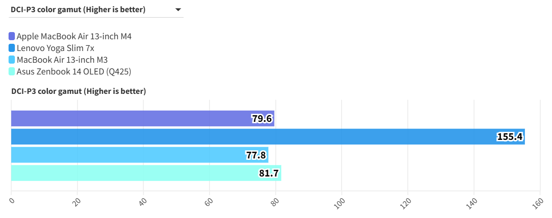Image resolution: width=552 pixels, height=218 pixels.
Task: Click the 79.6 value label
Action: coord(262,119)
